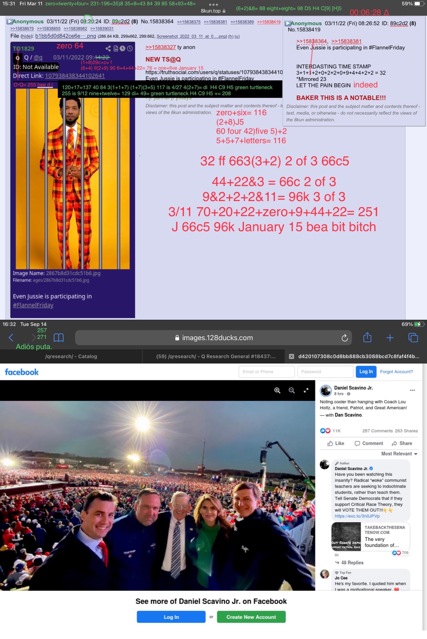Open the Safari tab overview
The height and width of the screenshot is (639, 427).
point(413,338)
